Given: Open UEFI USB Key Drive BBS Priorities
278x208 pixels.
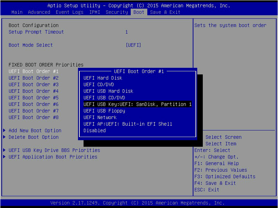Looking at the screenshot, I should [x=54, y=150].
